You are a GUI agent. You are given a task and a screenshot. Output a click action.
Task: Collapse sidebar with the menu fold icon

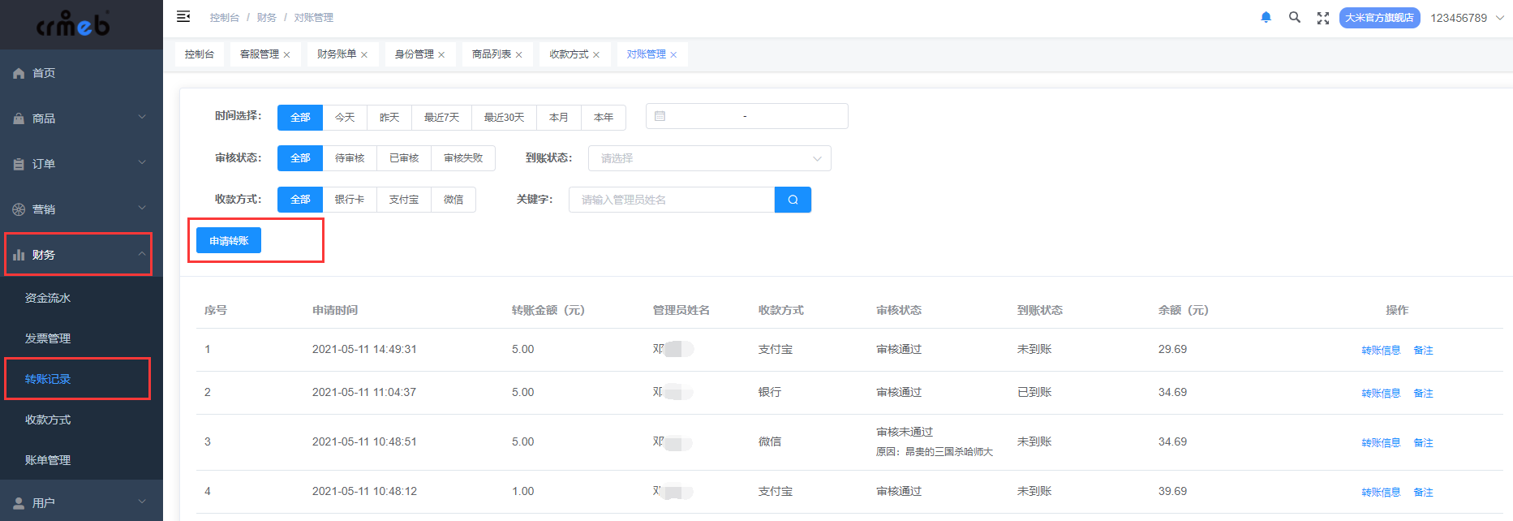coord(183,16)
